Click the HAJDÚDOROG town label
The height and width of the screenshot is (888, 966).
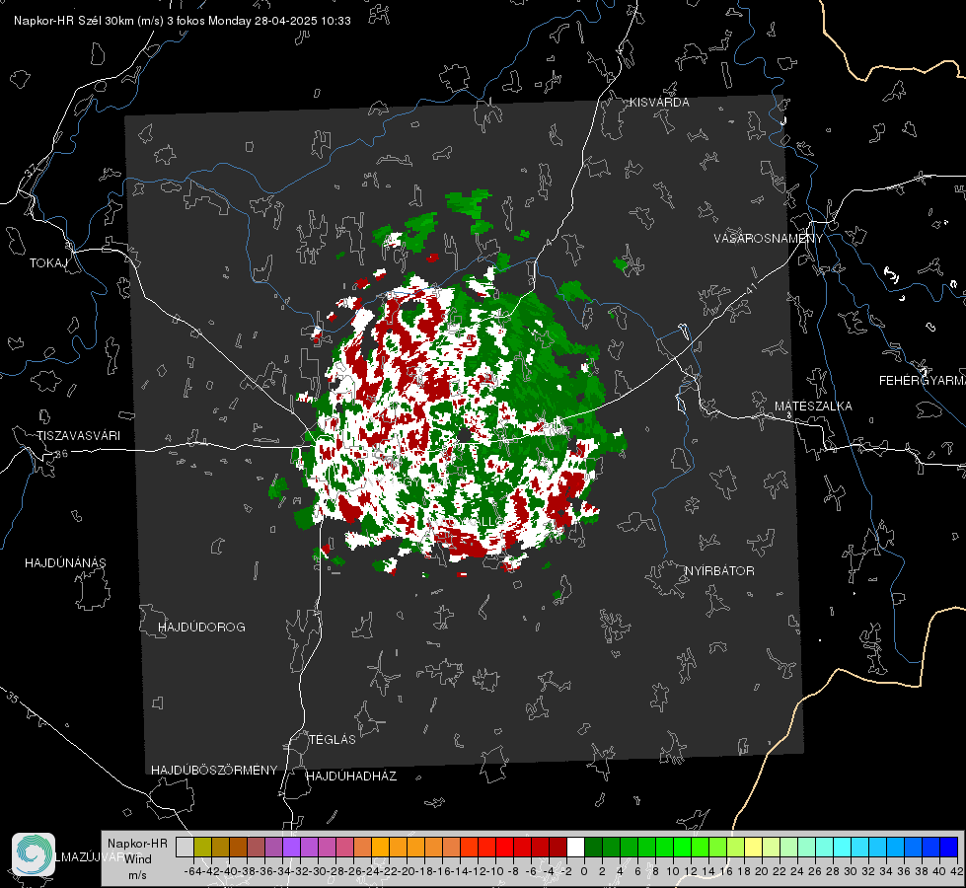(x=201, y=627)
